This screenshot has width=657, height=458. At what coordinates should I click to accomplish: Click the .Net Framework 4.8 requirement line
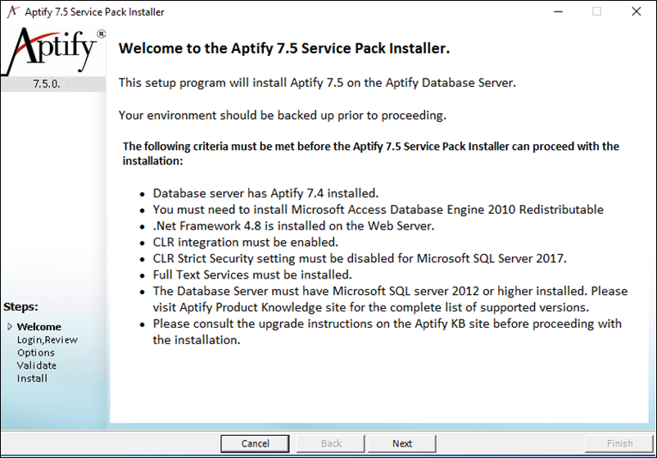[x=293, y=226]
